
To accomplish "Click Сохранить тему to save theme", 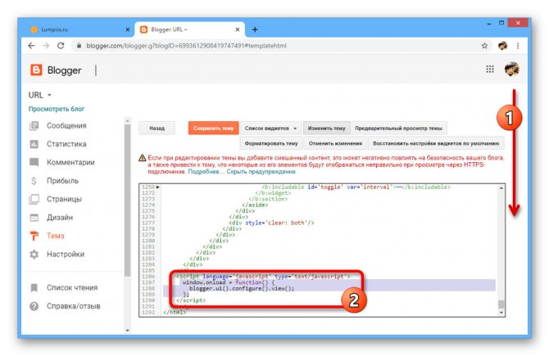I will click(x=213, y=128).
